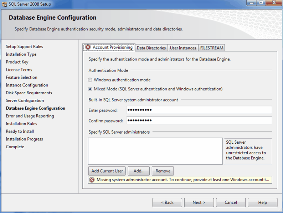The image size is (283, 213).
Task: Click the Installation Progress step
Action: (24, 139)
